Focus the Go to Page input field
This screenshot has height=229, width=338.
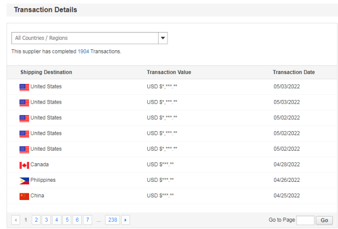305,220
